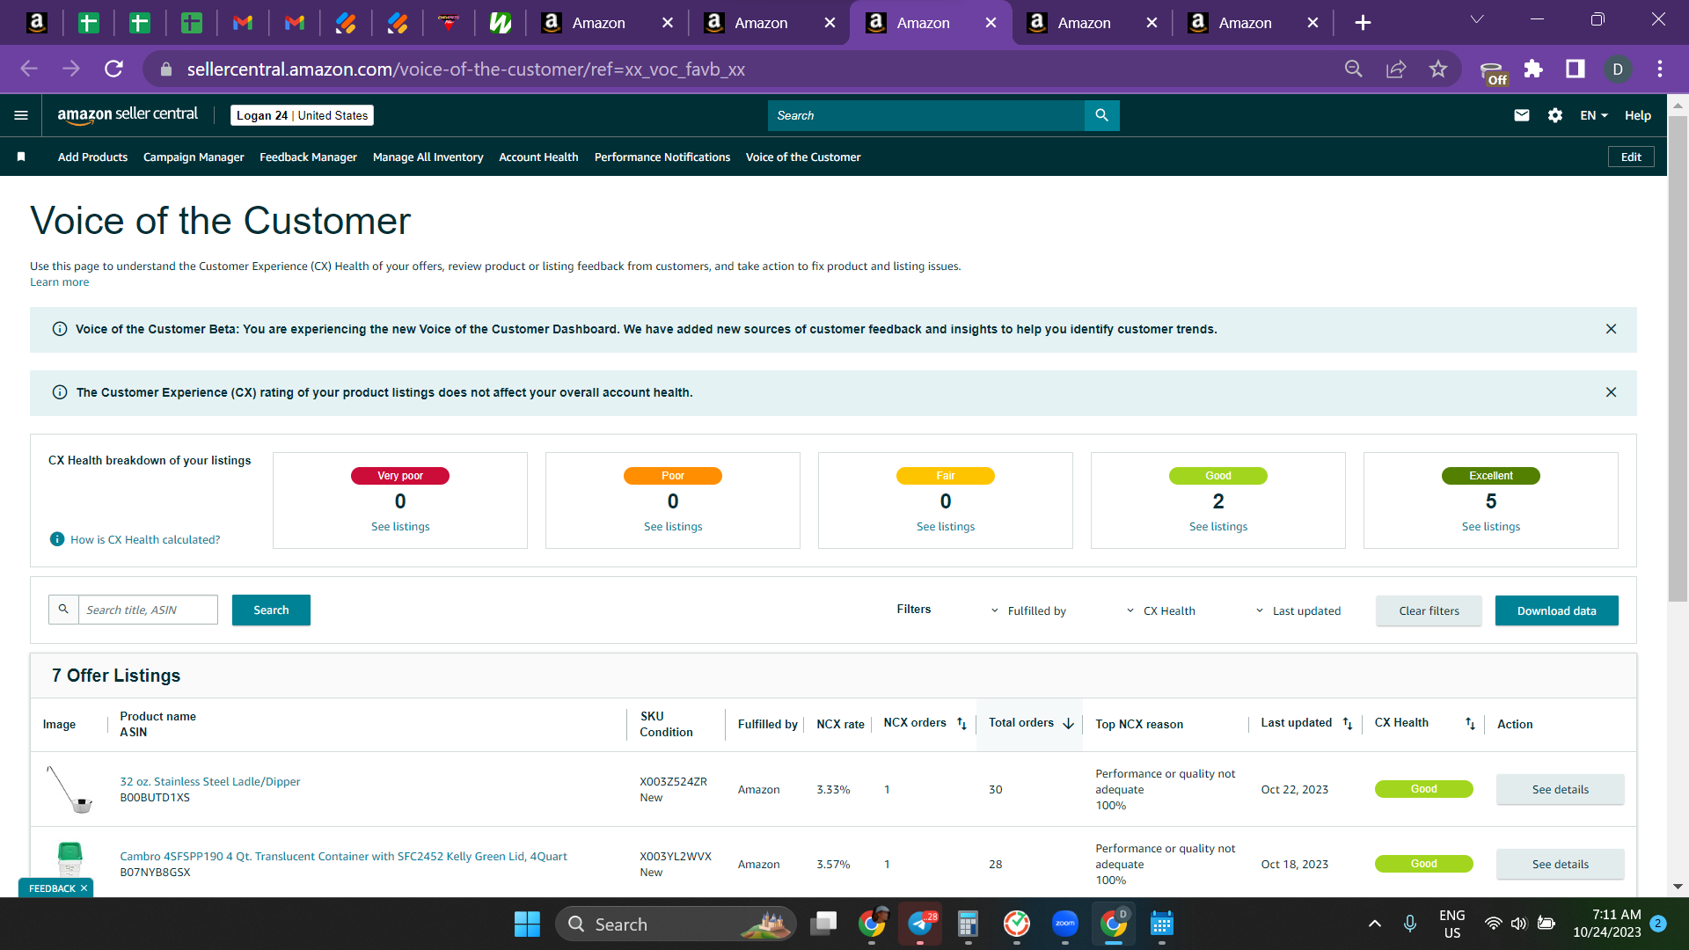Viewport: 1689px width, 950px height.
Task: Click the info icon beside CX Health calculated
Action: point(57,539)
